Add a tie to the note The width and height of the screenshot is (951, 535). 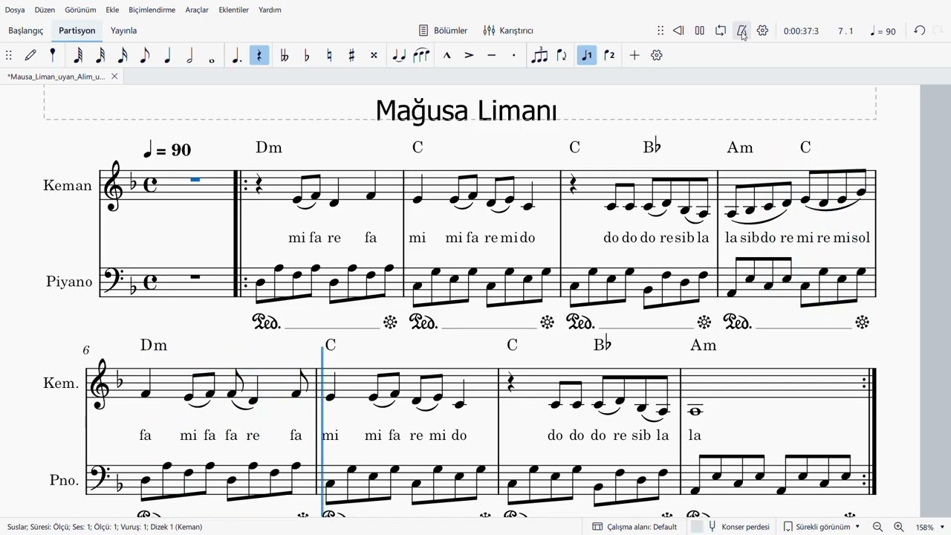399,55
